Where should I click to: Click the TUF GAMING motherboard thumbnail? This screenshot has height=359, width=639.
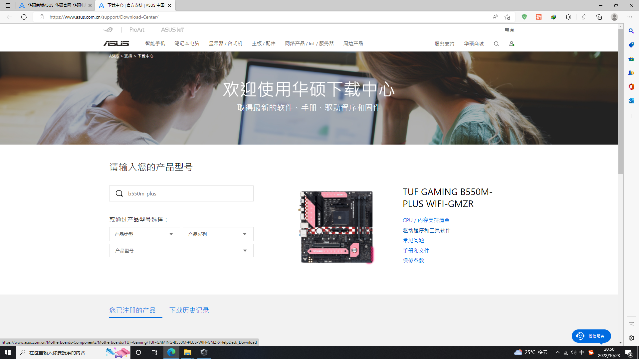click(x=336, y=227)
